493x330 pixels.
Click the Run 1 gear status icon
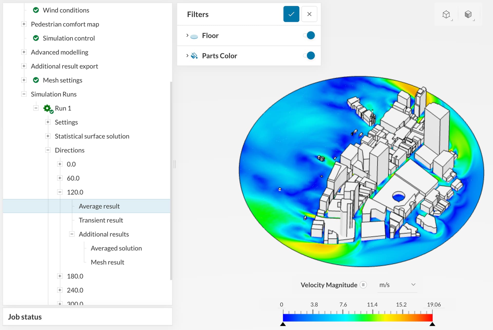pos(48,109)
